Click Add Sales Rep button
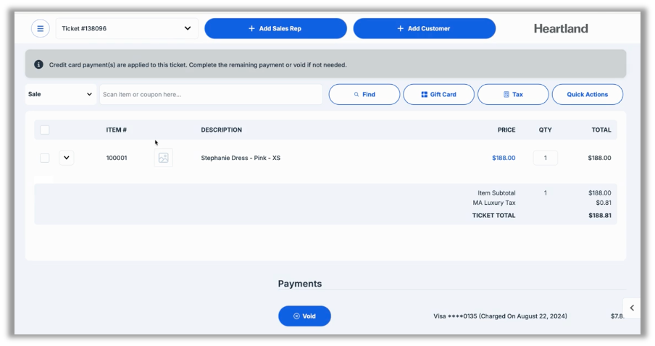 (x=275, y=29)
